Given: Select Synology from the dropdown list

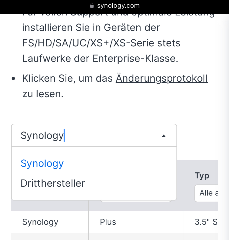Looking at the screenshot, I should 42,163.
